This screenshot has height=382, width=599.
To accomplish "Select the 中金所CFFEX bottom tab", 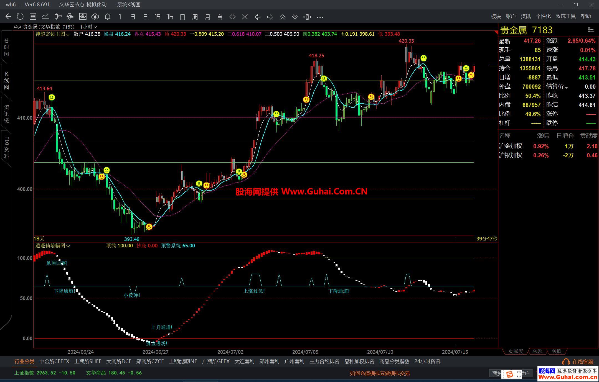I will tap(54, 362).
